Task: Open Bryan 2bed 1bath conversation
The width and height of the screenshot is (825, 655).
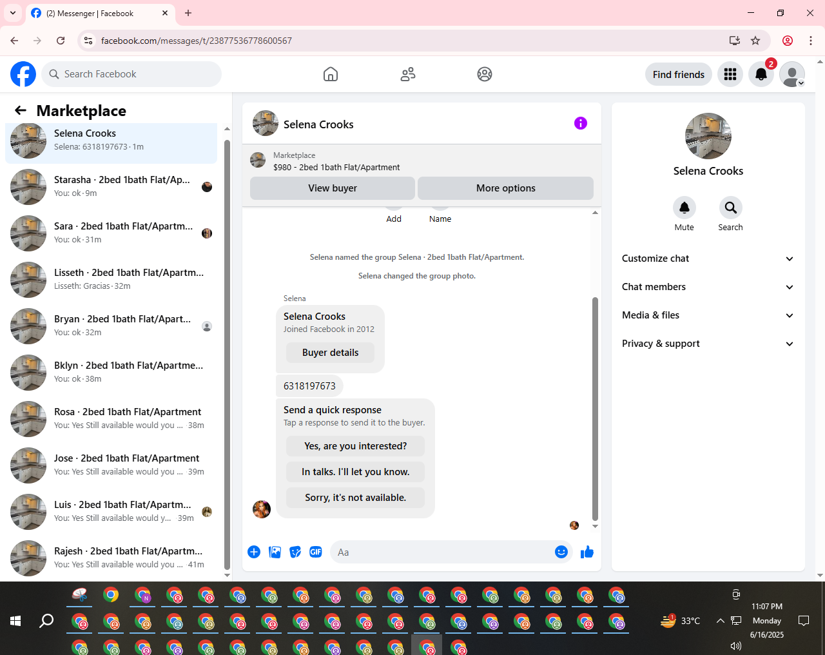Action: pos(111,326)
